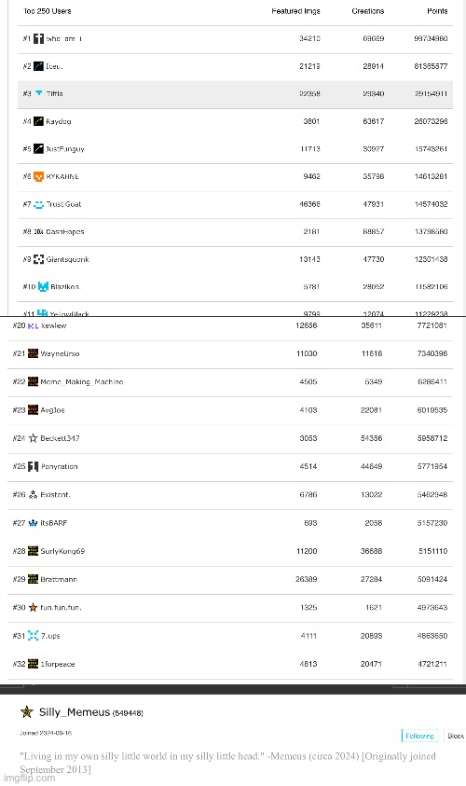The image size is (466, 786).
Task: Click the orange RYKAHNE user icon
Action: (38, 176)
